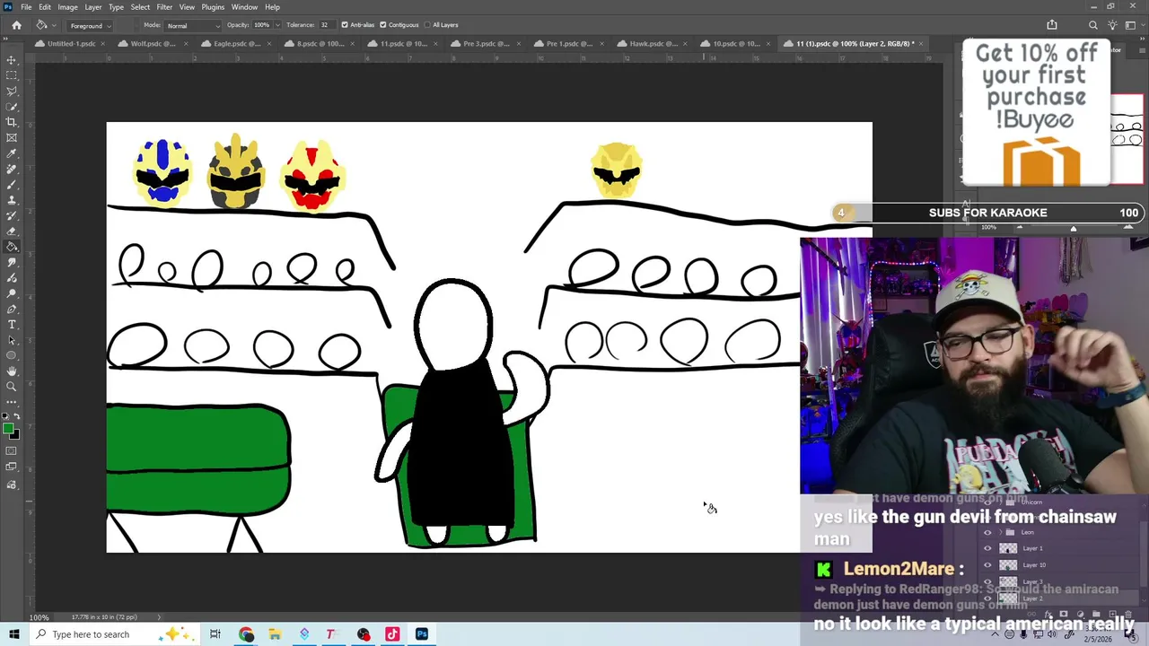Select the Brush tool

(12, 184)
